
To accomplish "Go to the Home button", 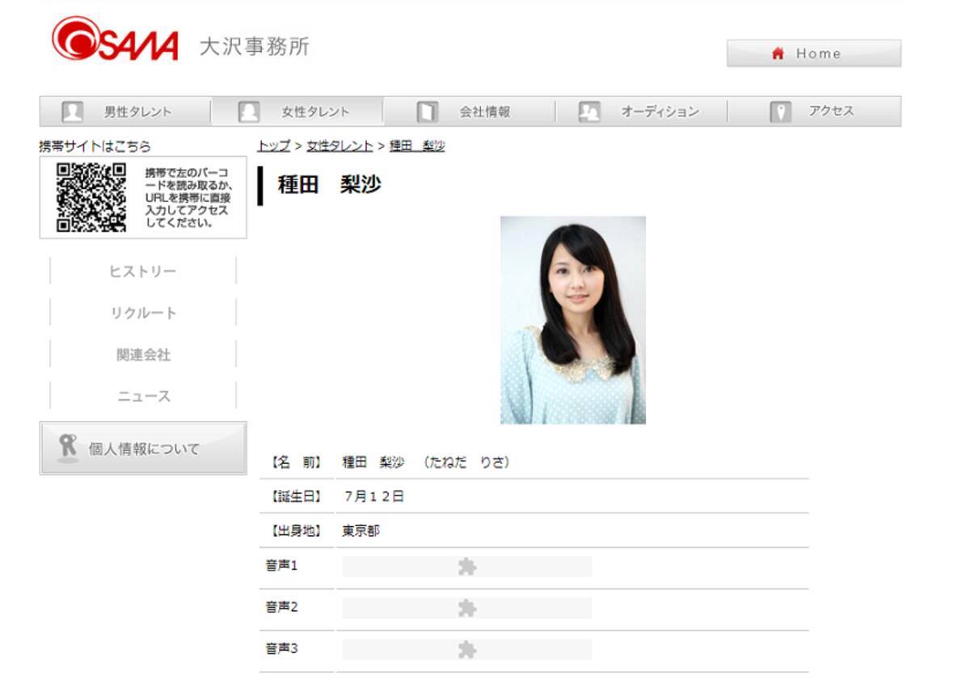I will pos(814,53).
